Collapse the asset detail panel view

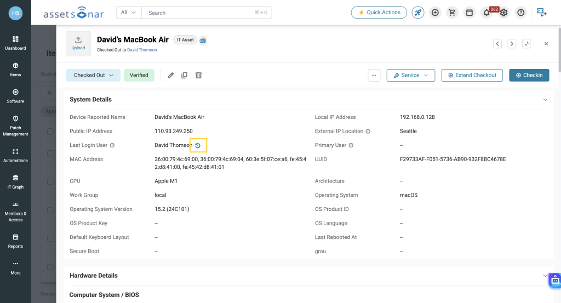coord(526,44)
